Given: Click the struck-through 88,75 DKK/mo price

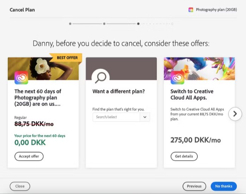Looking at the screenshot, I should point(34,124).
